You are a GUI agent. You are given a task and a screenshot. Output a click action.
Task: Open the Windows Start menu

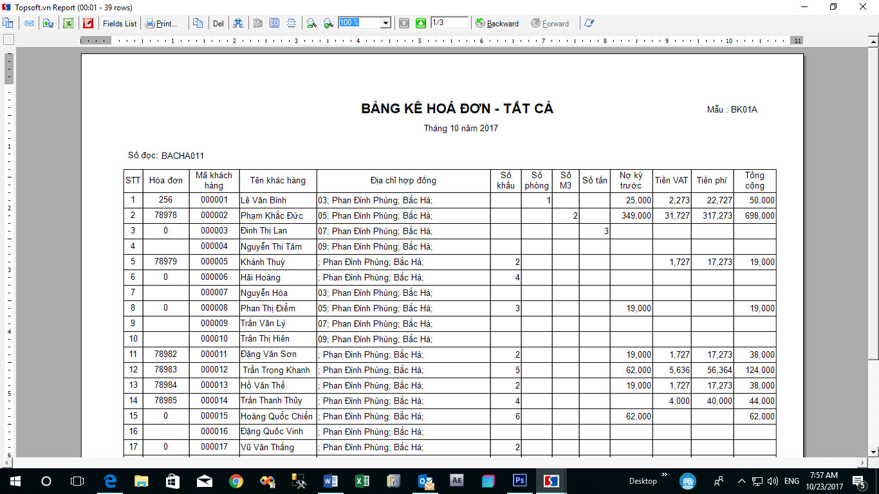[14, 481]
